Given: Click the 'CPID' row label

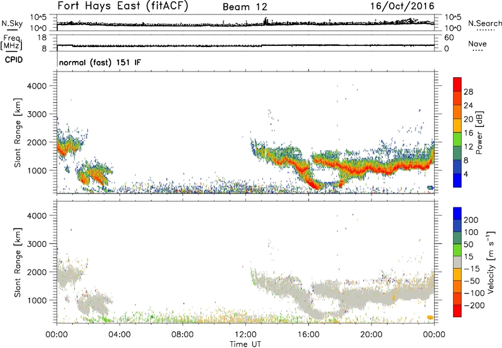Looking at the screenshot, I should 14,60.
